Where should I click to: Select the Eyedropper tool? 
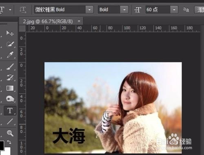[10, 55]
